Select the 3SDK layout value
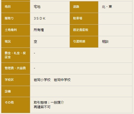Screen dimensions: 134x114 coord(40,18)
